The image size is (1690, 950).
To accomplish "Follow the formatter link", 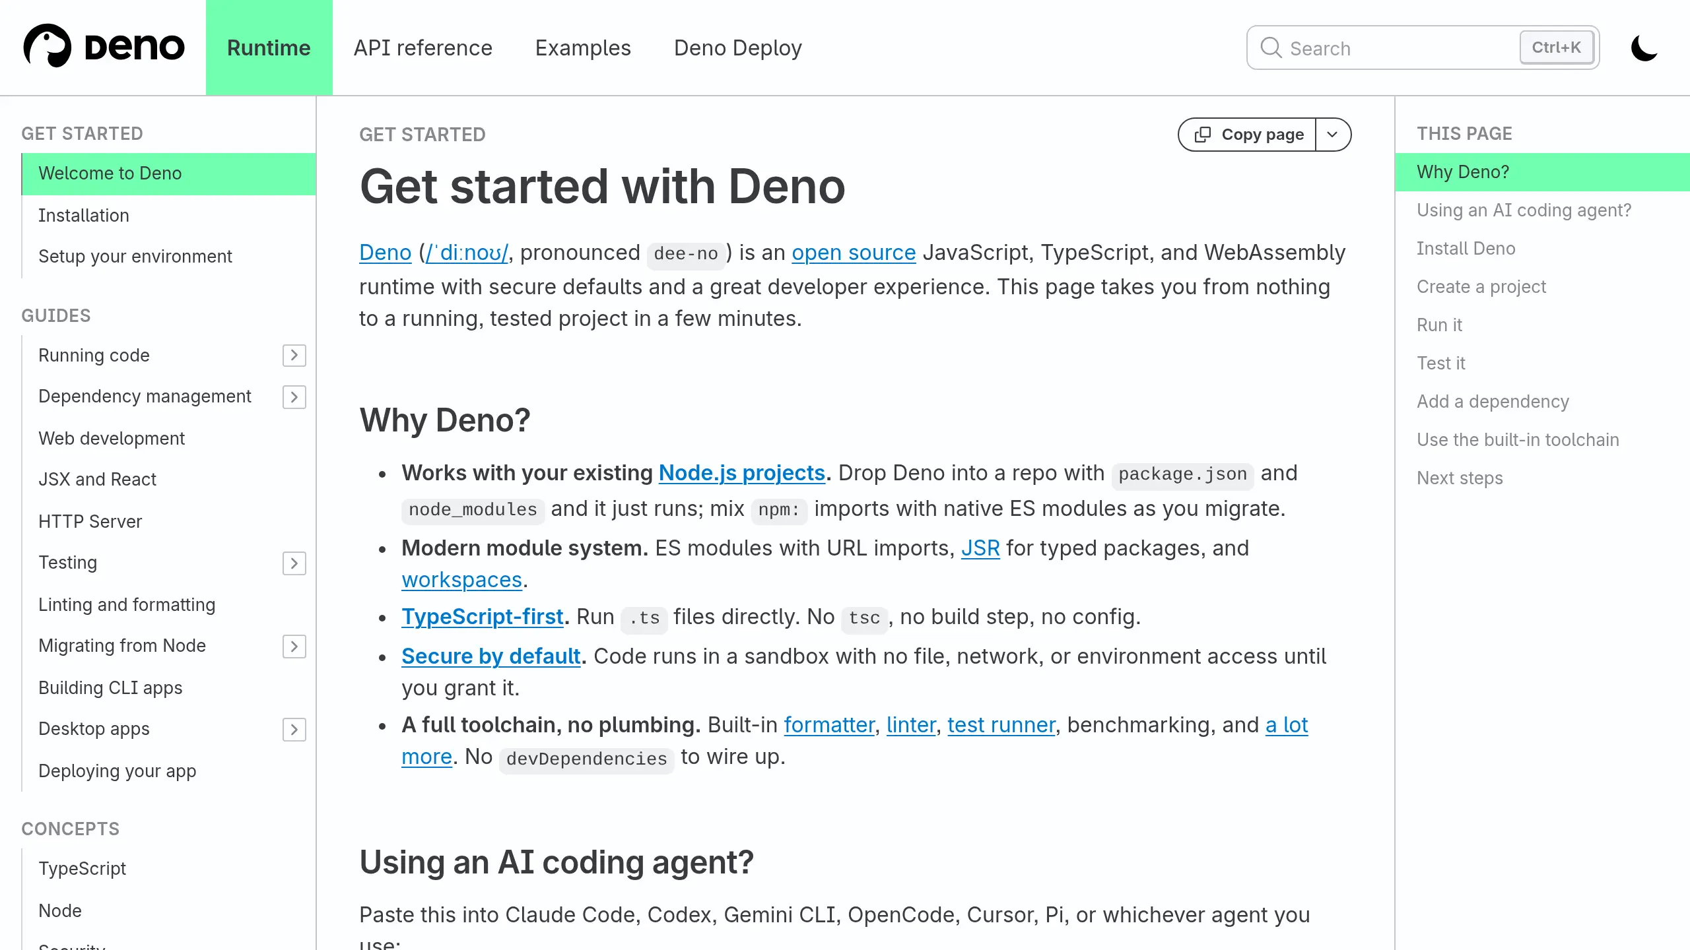I will coord(829,725).
